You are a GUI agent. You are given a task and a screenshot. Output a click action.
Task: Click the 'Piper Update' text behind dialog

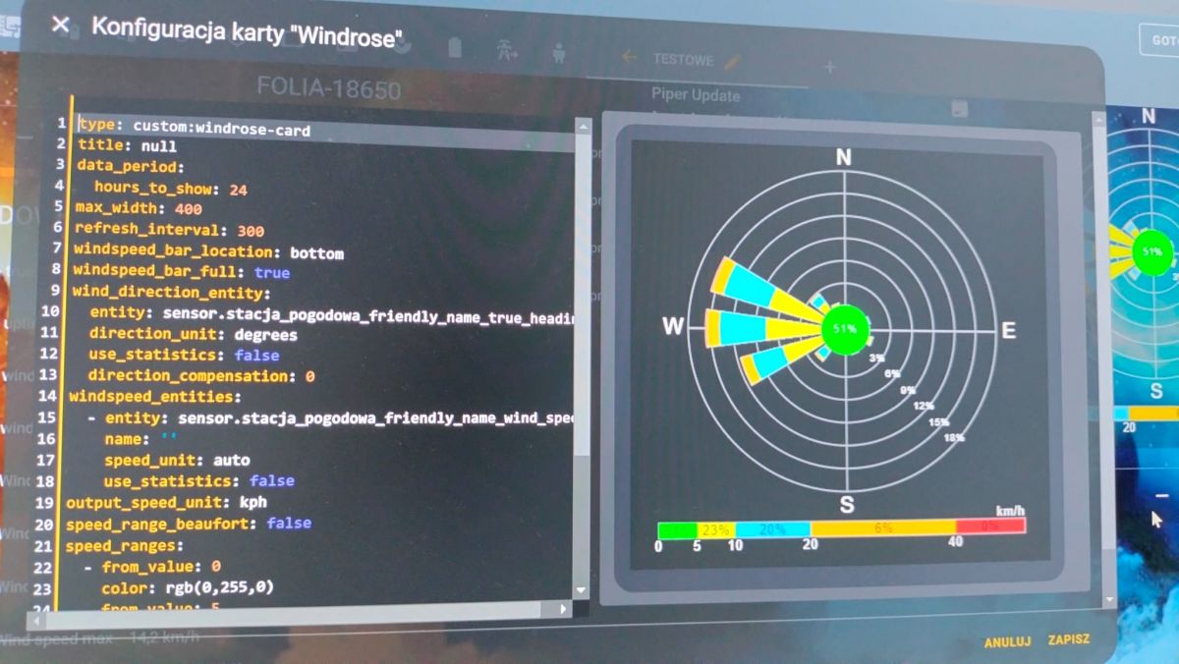(696, 95)
